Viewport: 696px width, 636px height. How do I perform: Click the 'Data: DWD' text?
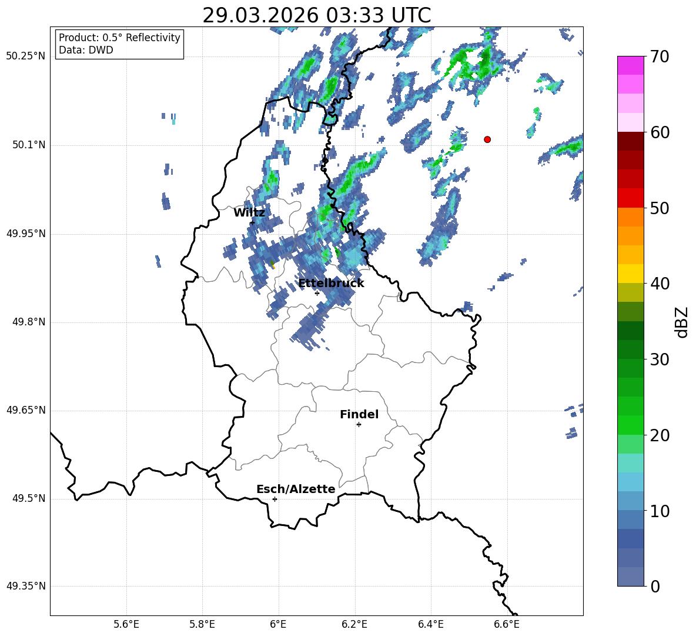click(86, 50)
